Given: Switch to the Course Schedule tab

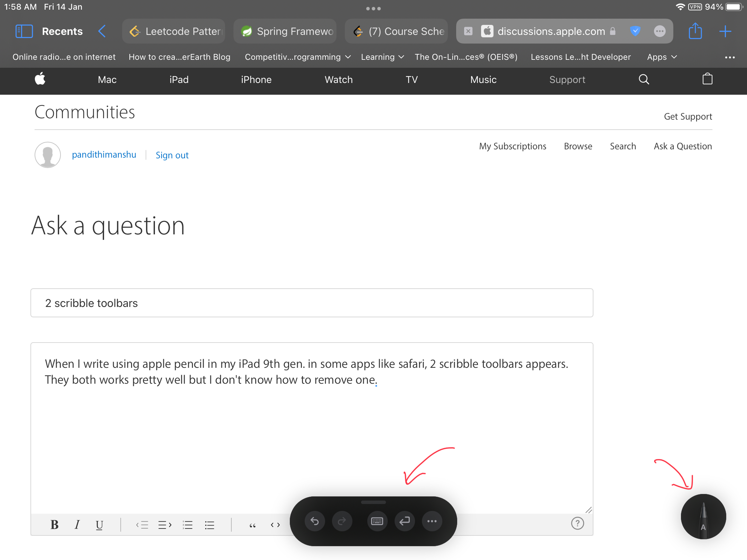Looking at the screenshot, I should 396,31.
